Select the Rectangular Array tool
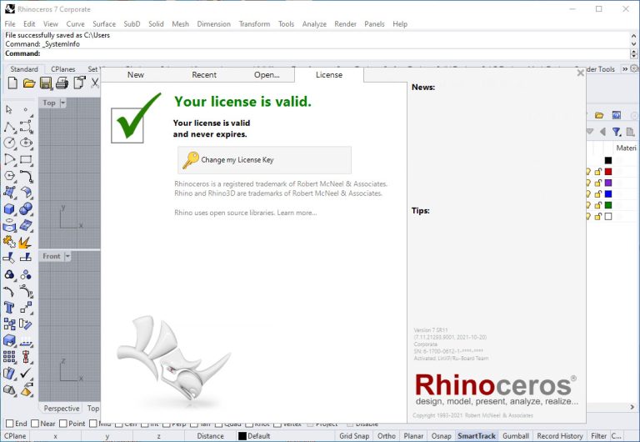640x442 pixels. [9, 357]
